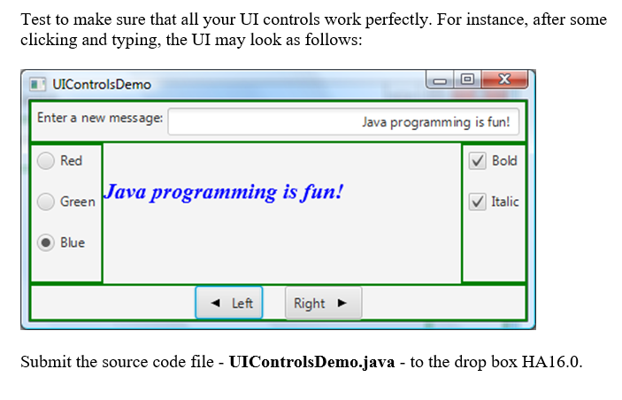Image resolution: width=622 pixels, height=400 pixels.
Task: Close the UIControlsDemo window
Action: tap(504, 80)
